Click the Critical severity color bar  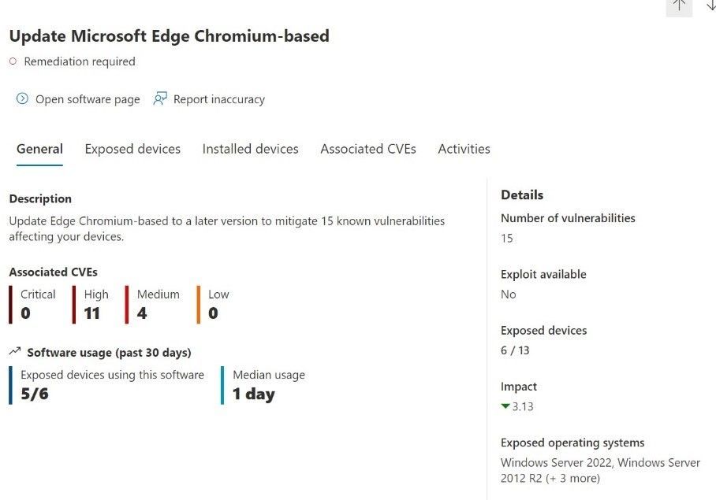11,305
